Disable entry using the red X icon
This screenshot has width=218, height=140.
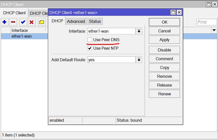point(32,22)
